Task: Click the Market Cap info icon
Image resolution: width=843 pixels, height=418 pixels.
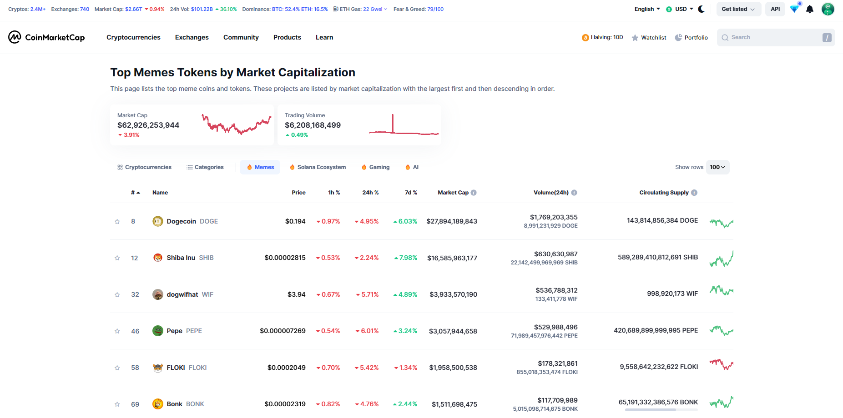Action: click(x=474, y=193)
